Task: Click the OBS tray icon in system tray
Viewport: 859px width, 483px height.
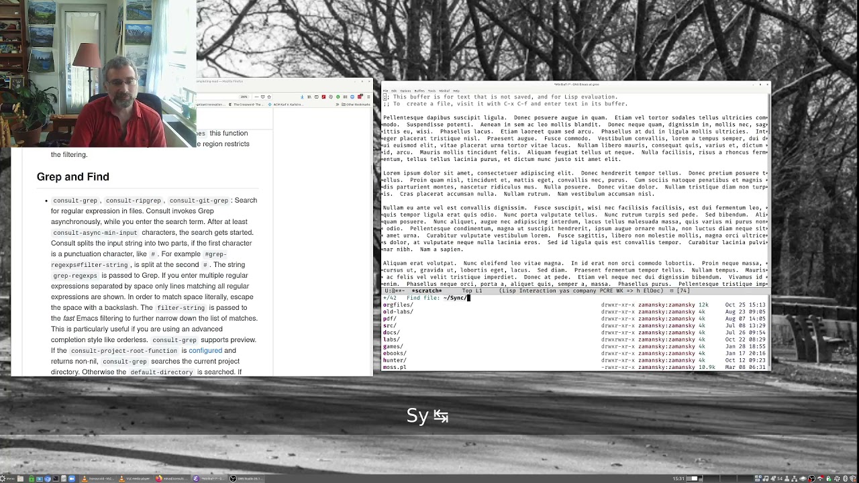Action: [811, 478]
